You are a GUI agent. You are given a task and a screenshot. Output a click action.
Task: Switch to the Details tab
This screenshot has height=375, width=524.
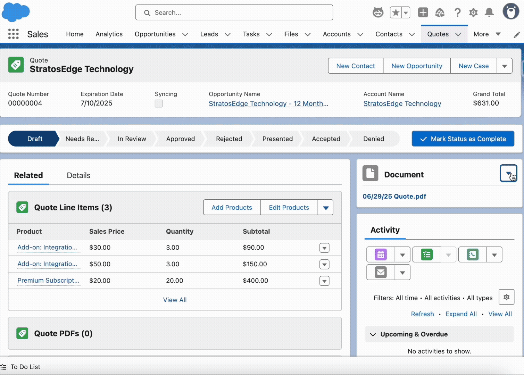click(78, 175)
